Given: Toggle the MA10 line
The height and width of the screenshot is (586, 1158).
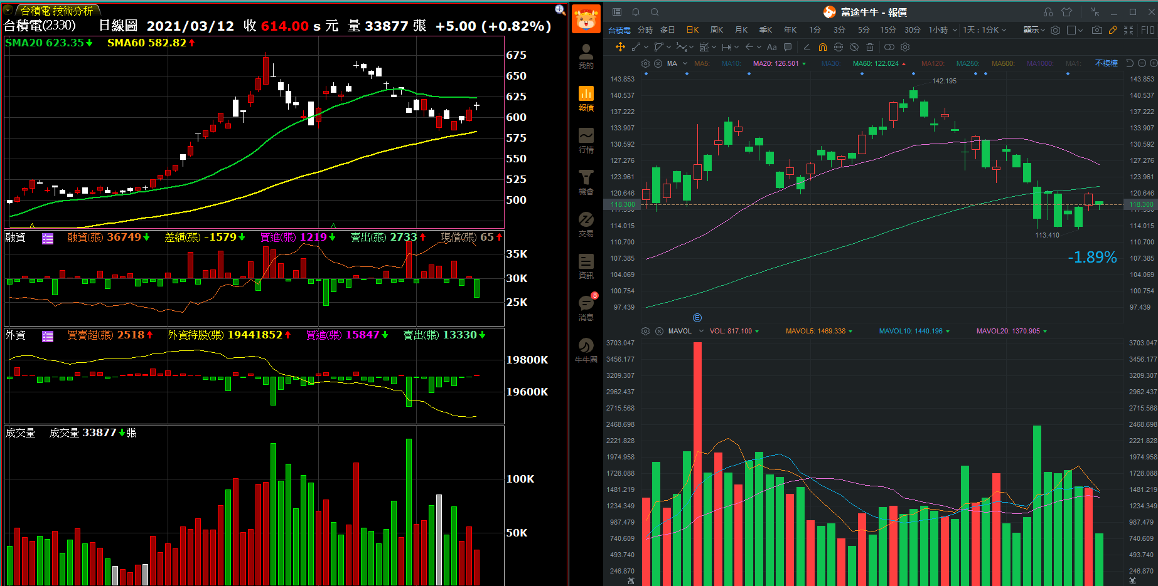Looking at the screenshot, I should tap(731, 63).
